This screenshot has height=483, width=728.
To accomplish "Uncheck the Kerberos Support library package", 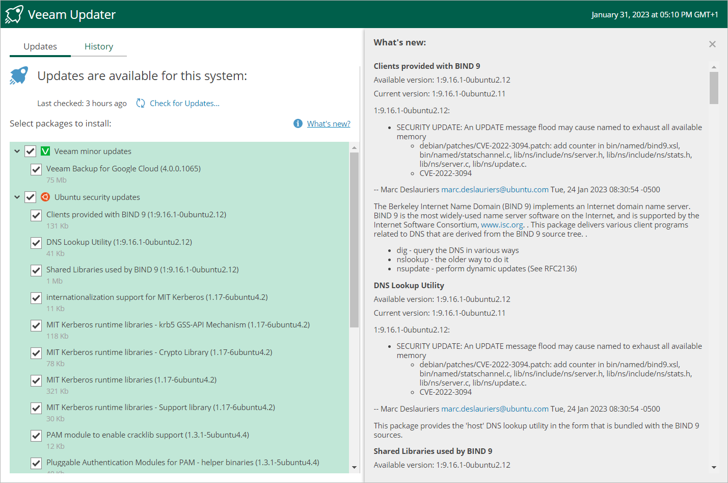I will pyautogui.click(x=36, y=408).
